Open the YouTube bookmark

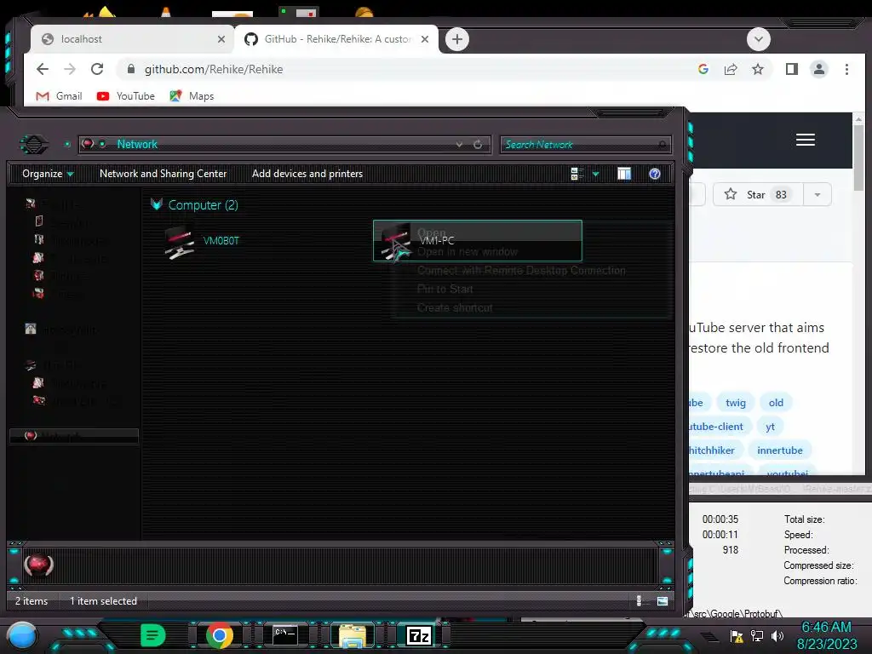[126, 95]
